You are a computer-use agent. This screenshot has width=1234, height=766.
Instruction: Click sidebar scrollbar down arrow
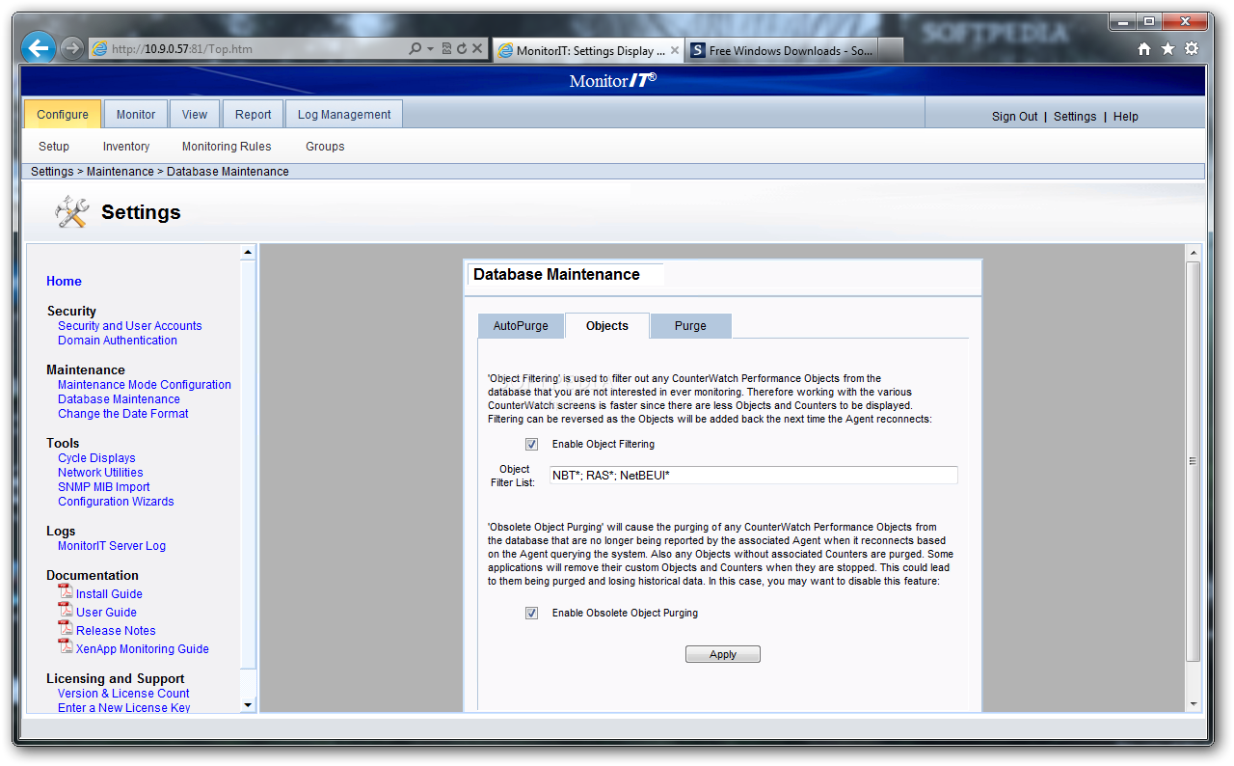(x=248, y=705)
